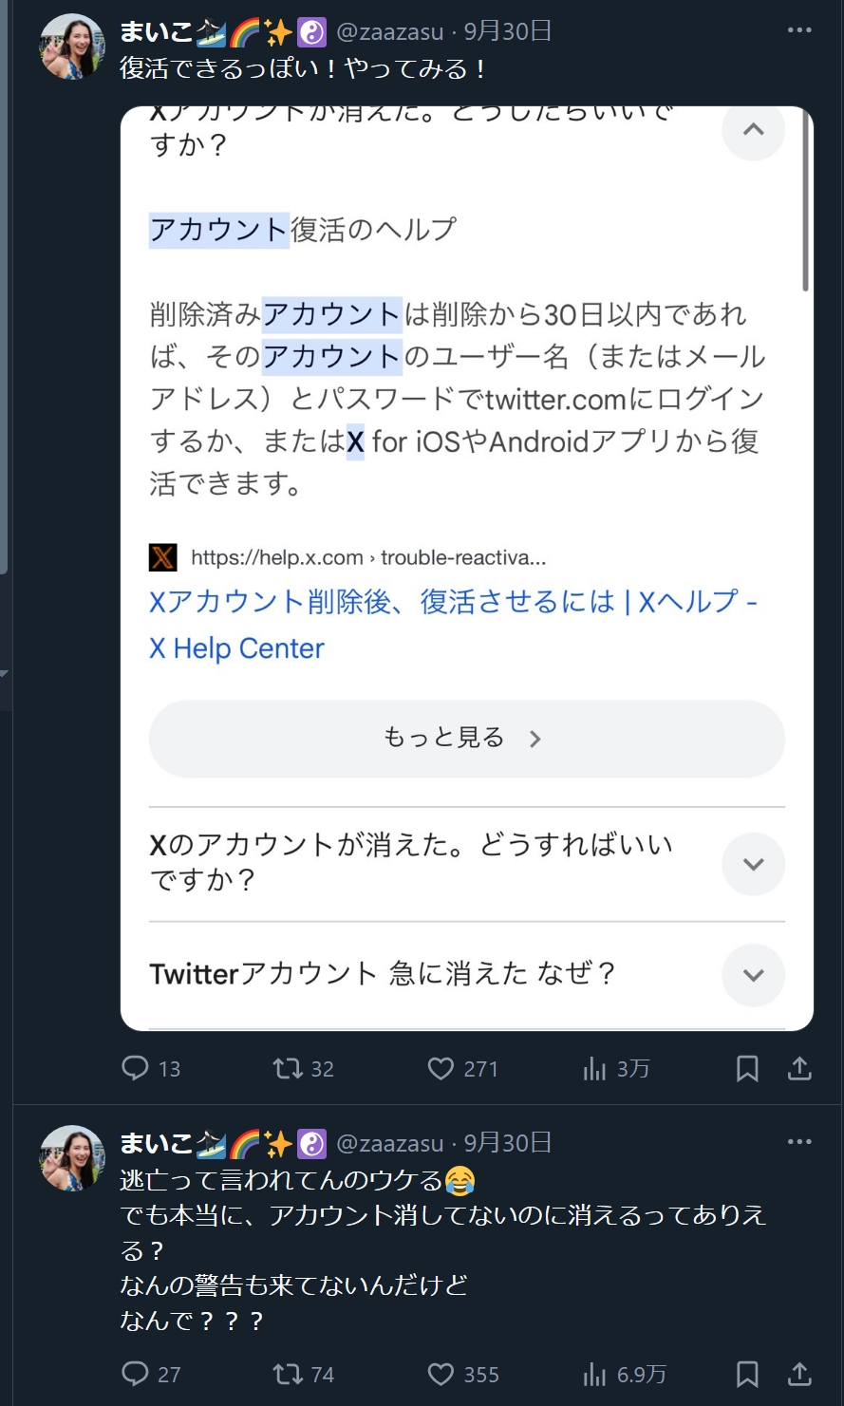Screen dimensions: 844x1406
Task: Reply to second tweet with 27 replies
Action: tap(136, 1374)
